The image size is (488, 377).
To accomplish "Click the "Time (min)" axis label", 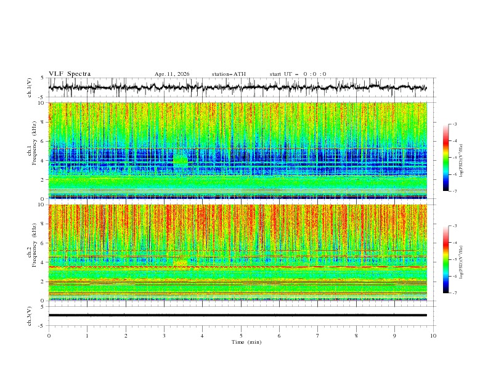I will click(x=246, y=342).
